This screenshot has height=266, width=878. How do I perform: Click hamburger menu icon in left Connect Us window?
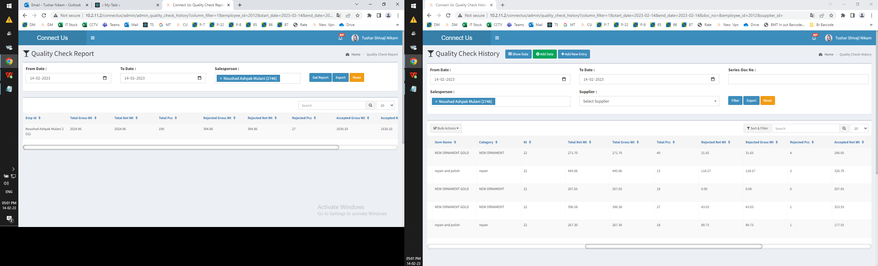coord(93,38)
